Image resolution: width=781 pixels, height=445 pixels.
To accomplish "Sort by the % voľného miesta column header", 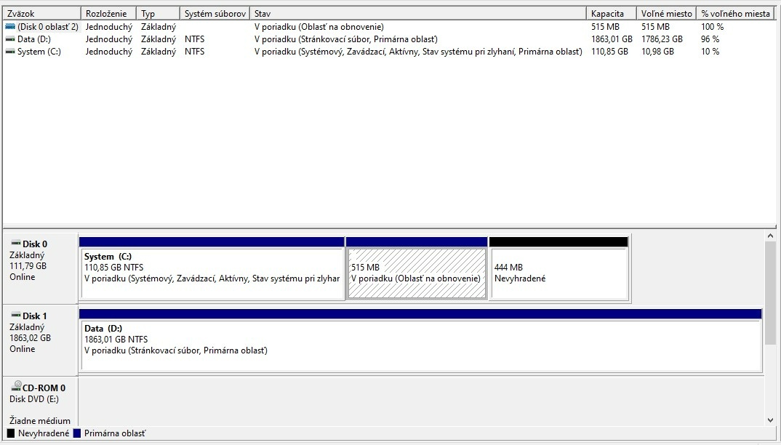I will (736, 14).
